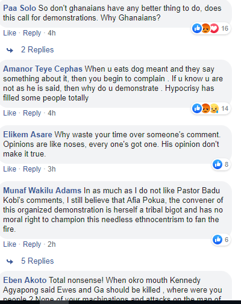241x304 pixels.
Task: Like Paa Solo's comment
Action: [10, 33]
